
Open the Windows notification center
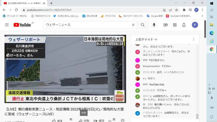pos(212,117)
